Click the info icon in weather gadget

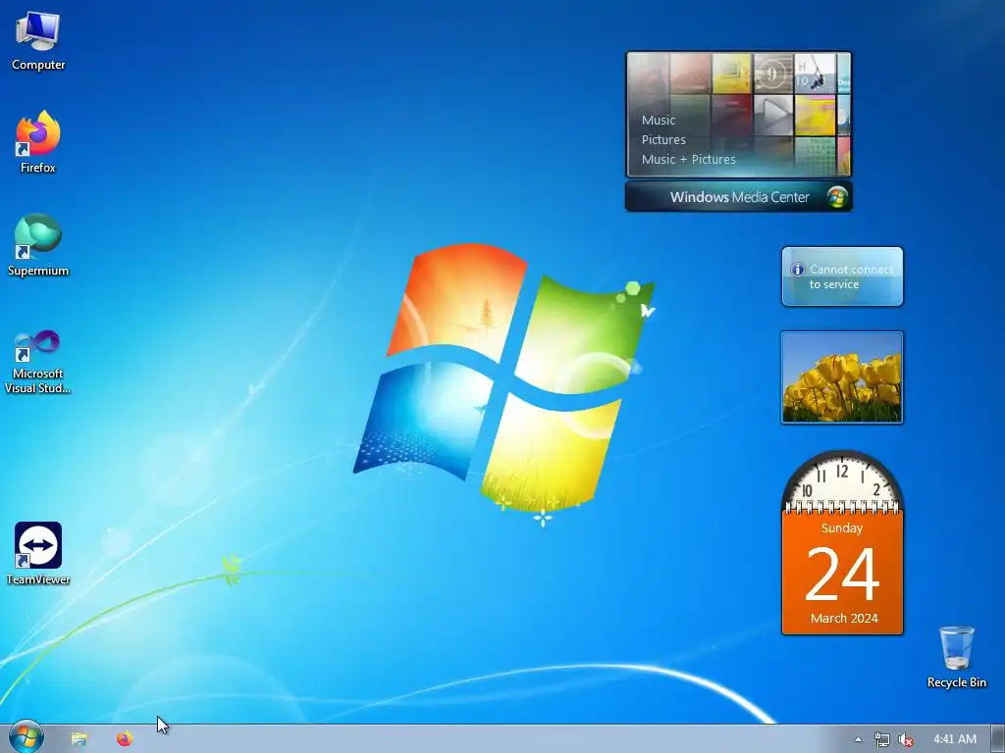pos(797,270)
